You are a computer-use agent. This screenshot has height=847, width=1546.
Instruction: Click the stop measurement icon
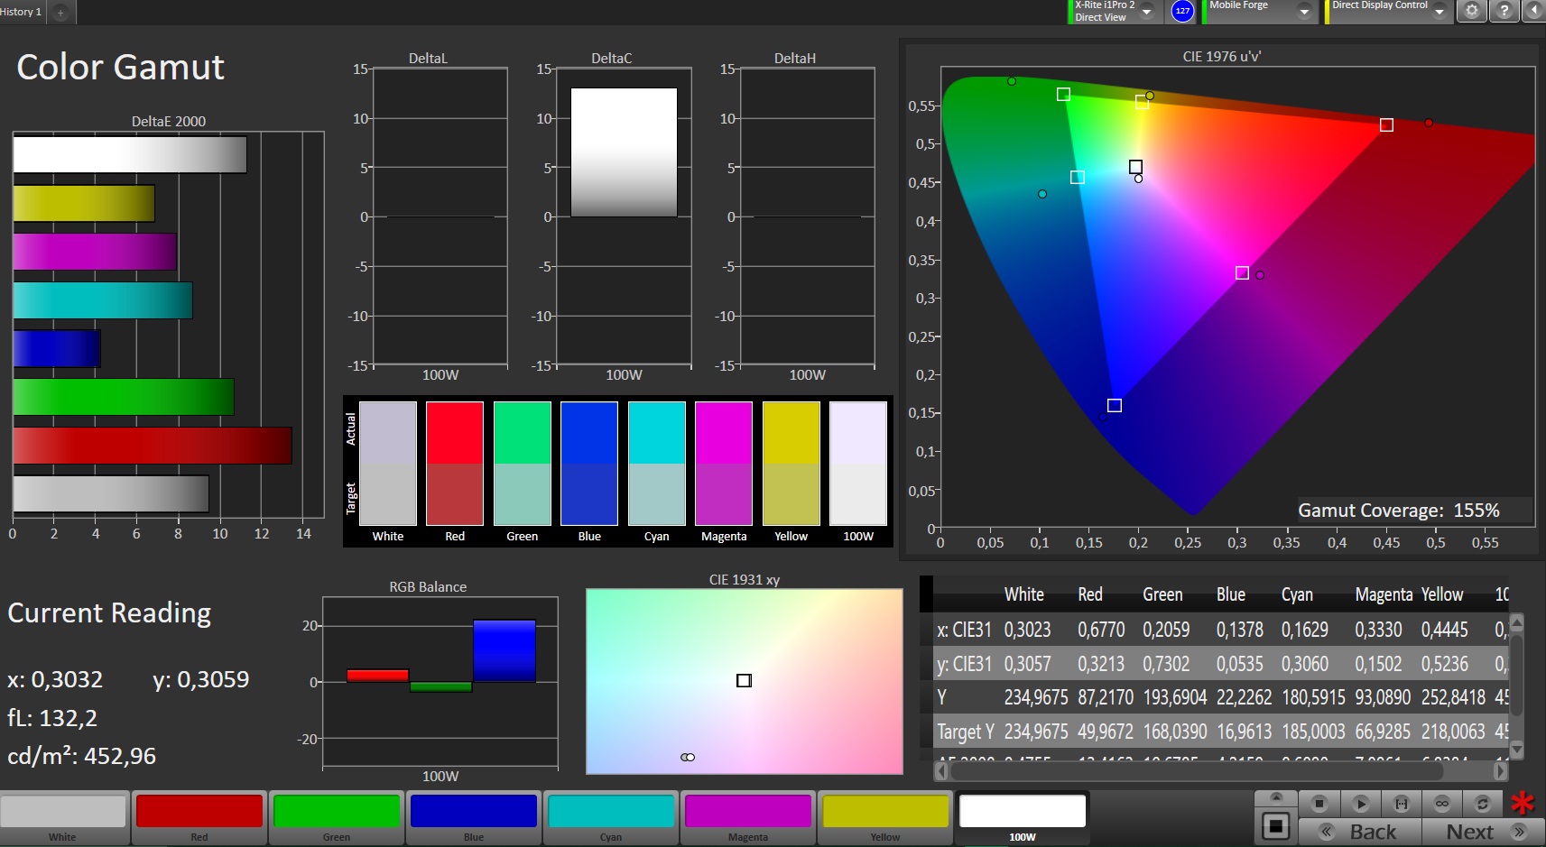tap(1319, 803)
